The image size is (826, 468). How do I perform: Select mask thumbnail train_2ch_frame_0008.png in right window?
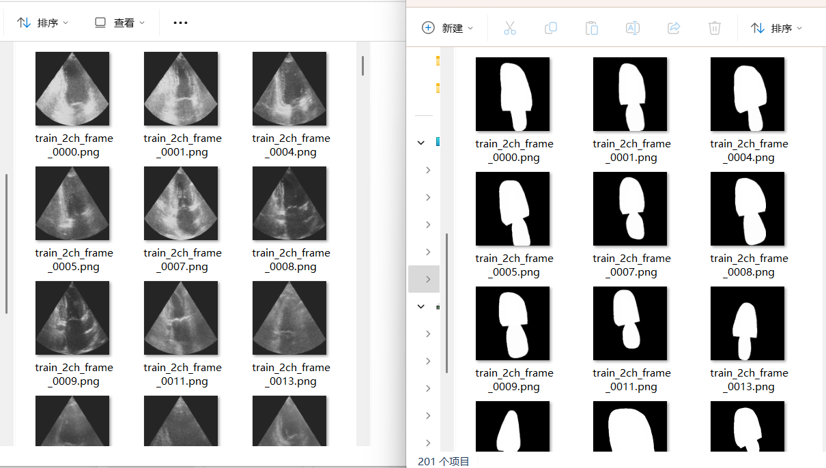(747, 209)
